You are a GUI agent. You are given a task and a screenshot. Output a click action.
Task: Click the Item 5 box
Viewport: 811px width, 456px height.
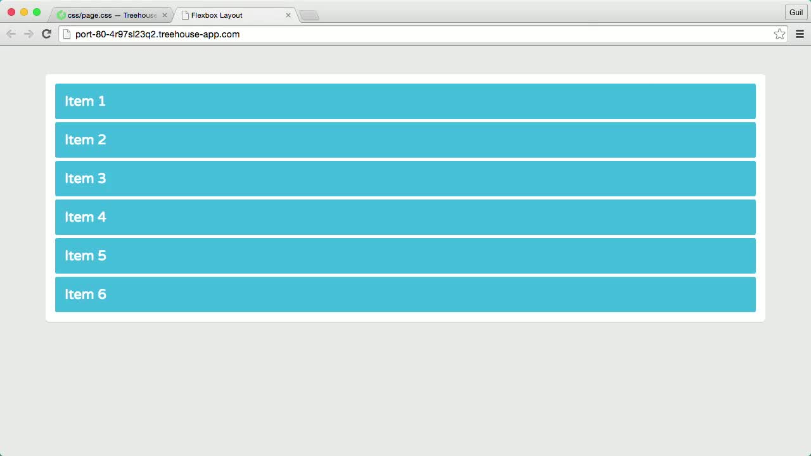(405, 256)
